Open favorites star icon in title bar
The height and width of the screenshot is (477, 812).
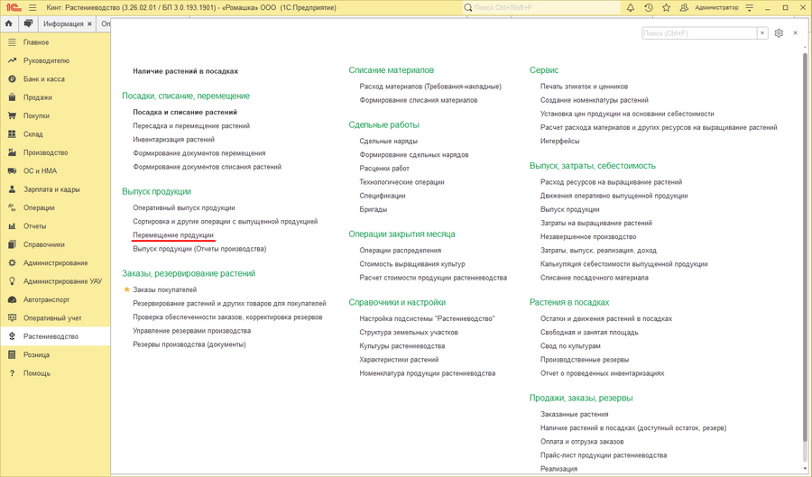tap(666, 8)
